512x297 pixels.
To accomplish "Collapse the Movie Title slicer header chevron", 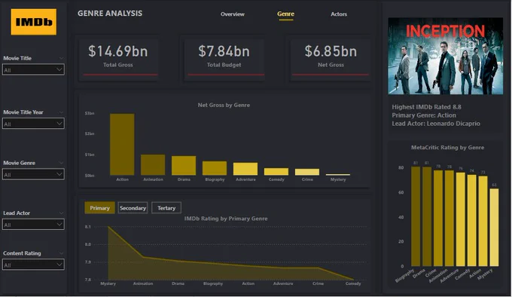I will pyautogui.click(x=61, y=58).
